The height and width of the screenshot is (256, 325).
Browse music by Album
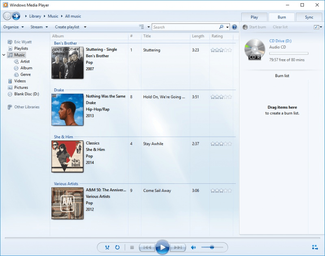[23, 68]
